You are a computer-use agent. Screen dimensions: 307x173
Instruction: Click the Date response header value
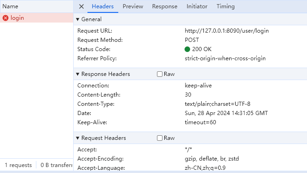point(226,113)
